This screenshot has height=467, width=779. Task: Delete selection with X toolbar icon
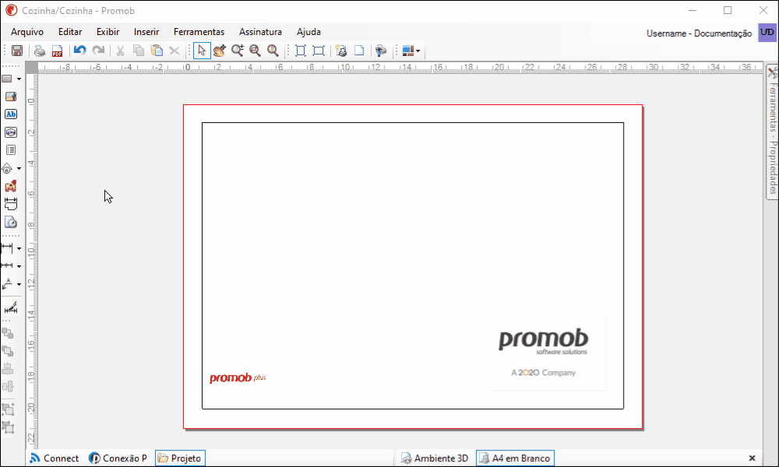pos(174,51)
